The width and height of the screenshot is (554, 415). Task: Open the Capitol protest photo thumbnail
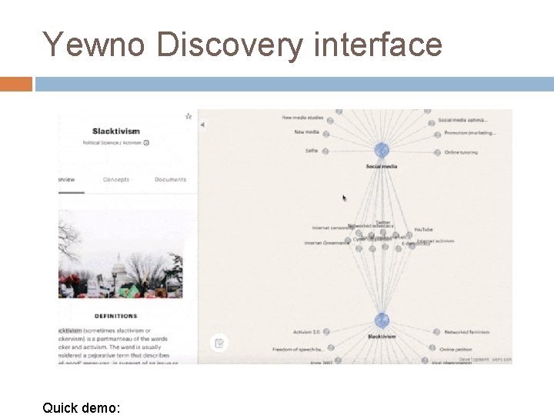121,254
